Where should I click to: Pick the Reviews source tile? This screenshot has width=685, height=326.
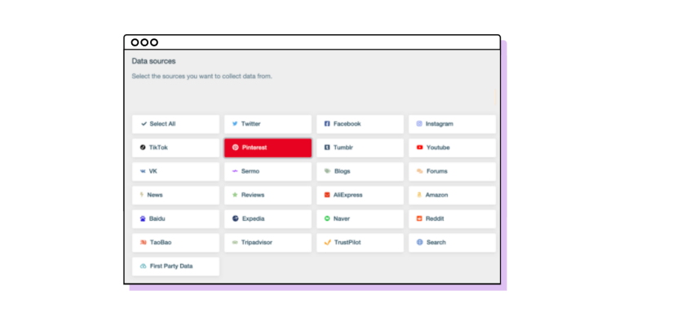tap(267, 195)
